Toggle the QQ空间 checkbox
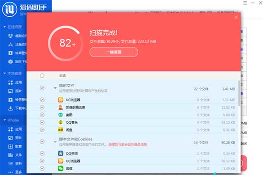The image size is (263, 175). [42, 153]
